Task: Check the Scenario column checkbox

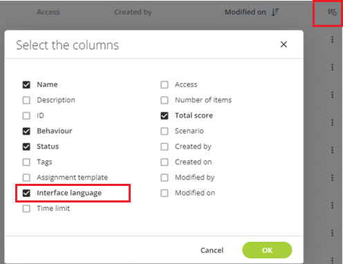Action: (165, 131)
